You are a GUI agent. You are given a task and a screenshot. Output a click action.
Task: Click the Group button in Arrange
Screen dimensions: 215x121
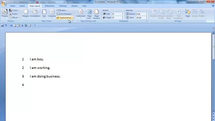pos(195,14)
